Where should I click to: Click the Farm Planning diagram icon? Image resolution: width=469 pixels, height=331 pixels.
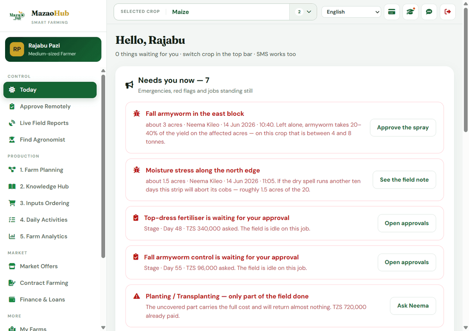pyautogui.click(x=12, y=170)
